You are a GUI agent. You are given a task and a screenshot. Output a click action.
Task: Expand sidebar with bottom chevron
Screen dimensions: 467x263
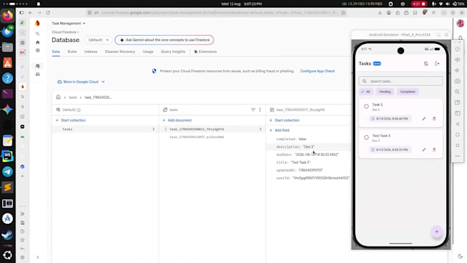tap(38, 257)
